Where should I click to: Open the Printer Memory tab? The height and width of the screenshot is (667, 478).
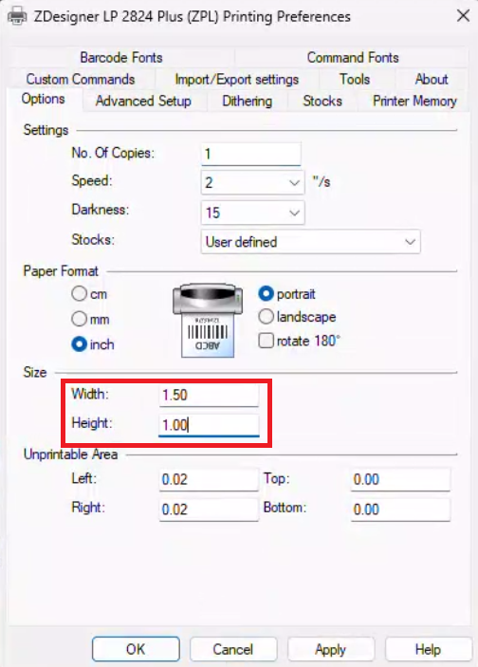coord(414,102)
